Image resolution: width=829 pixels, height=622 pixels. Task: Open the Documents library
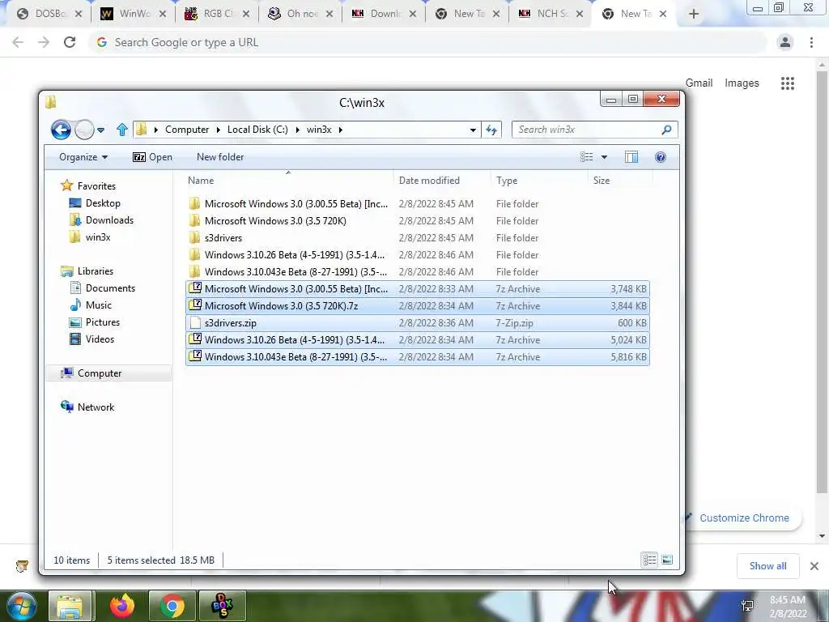[x=103, y=288]
